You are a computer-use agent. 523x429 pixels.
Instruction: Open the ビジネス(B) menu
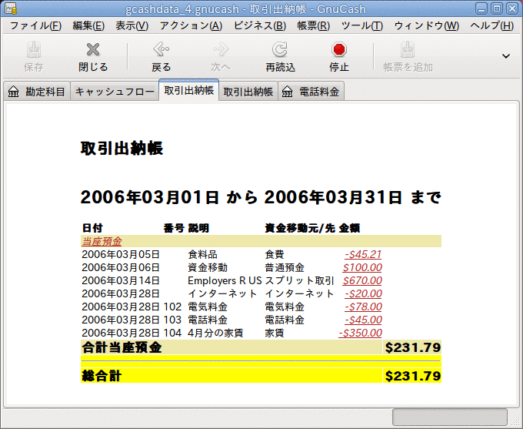pos(259,25)
